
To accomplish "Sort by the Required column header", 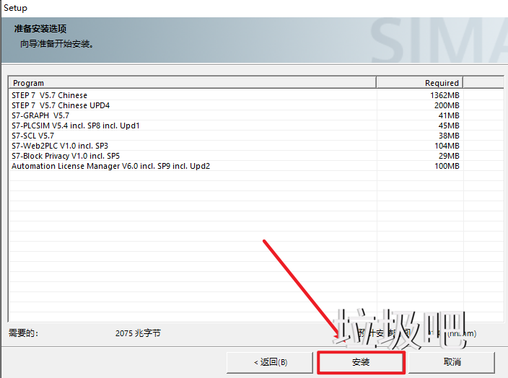I will 419,83.
